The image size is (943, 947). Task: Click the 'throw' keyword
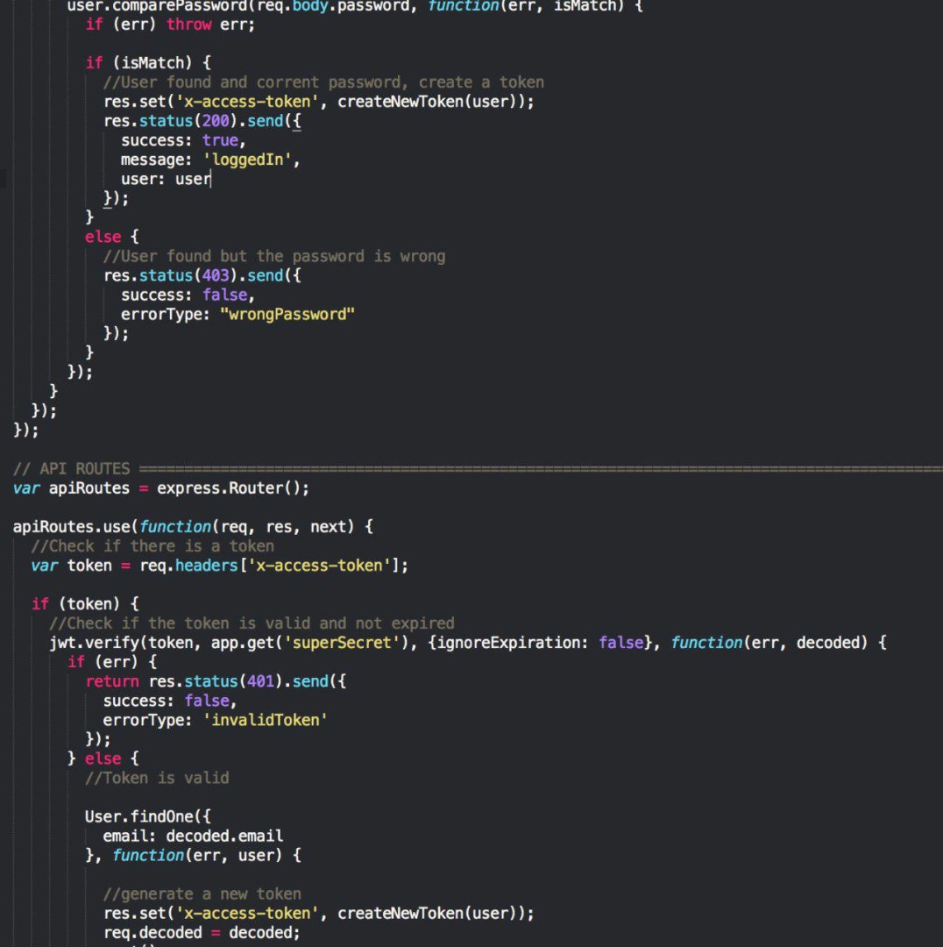pos(189,25)
